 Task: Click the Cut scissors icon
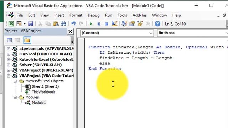pyautogui.click(x=40, y=24)
